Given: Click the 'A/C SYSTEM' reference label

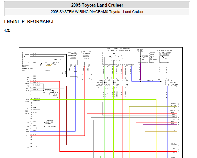Looking at the screenshot, I should coord(52,127).
